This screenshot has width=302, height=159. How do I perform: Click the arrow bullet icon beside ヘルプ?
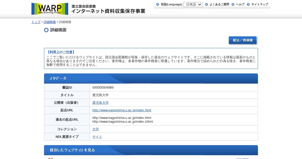pos(233,5)
